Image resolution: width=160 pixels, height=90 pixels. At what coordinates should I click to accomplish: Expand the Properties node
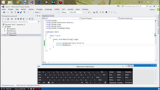click(x=5, y=29)
